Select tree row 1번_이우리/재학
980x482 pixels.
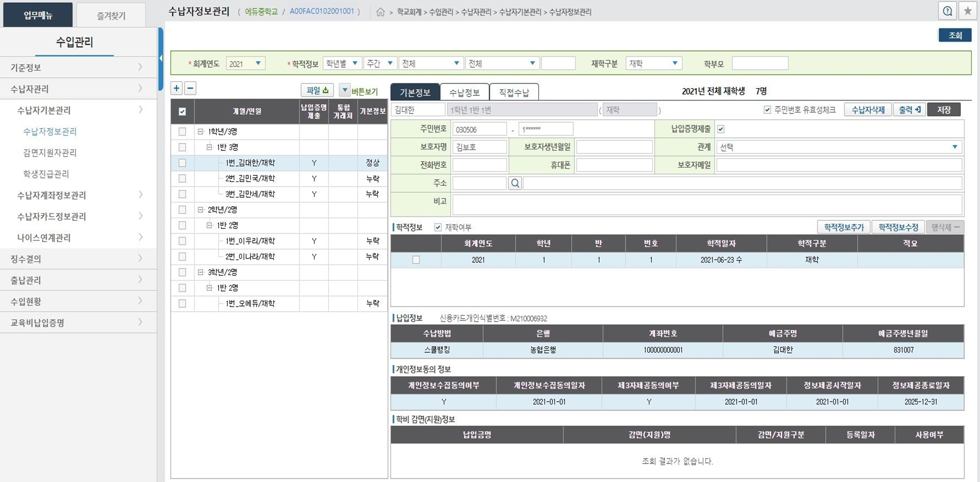click(x=250, y=241)
